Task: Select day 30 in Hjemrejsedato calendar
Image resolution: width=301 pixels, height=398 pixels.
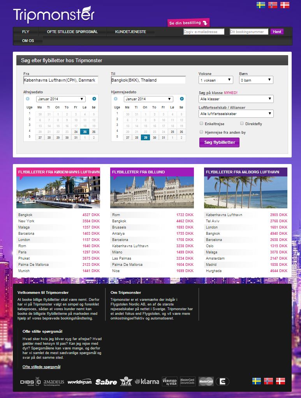Action: tap(154, 138)
